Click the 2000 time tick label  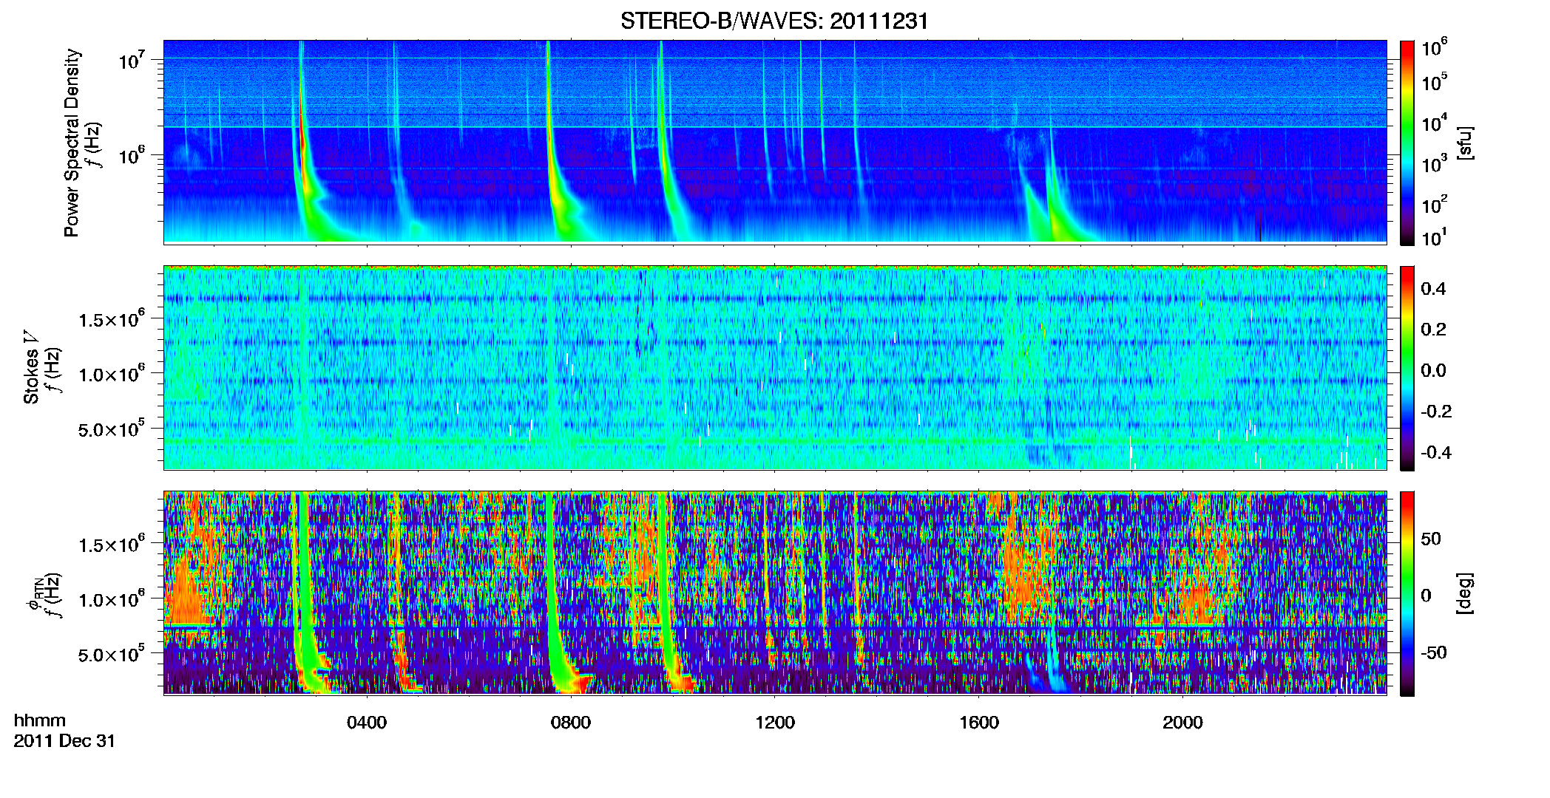click(1182, 723)
